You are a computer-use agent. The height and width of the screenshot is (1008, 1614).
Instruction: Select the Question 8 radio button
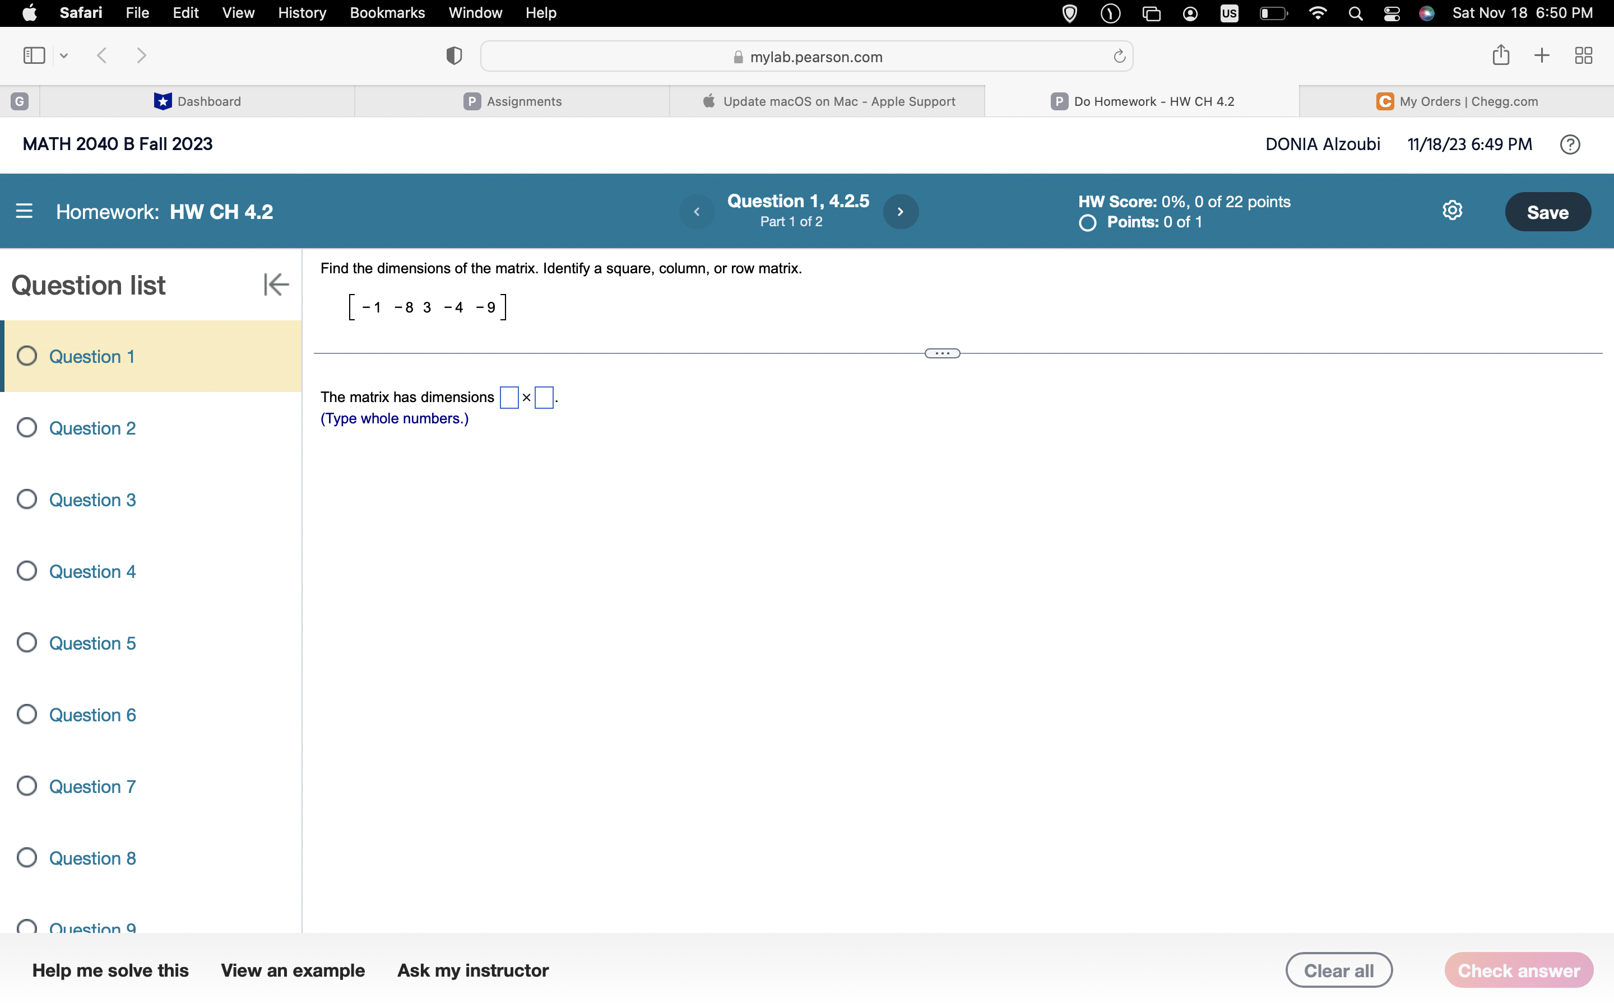click(x=27, y=857)
